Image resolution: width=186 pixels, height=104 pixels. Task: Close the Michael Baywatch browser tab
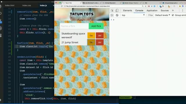[120, 3]
